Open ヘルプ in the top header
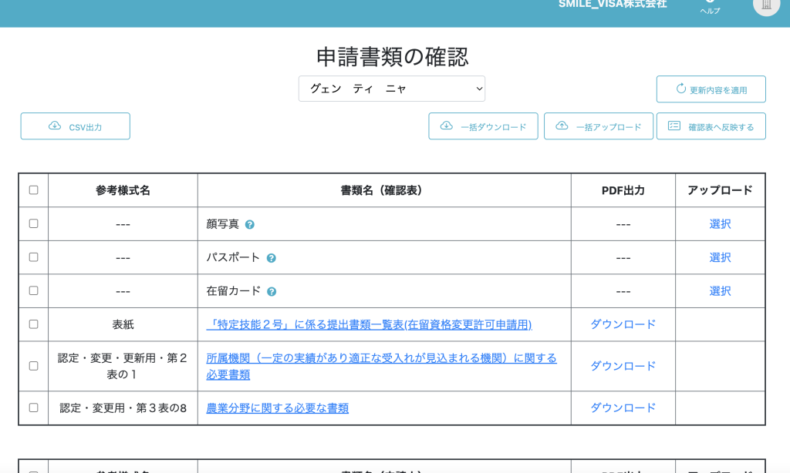 pos(710,8)
